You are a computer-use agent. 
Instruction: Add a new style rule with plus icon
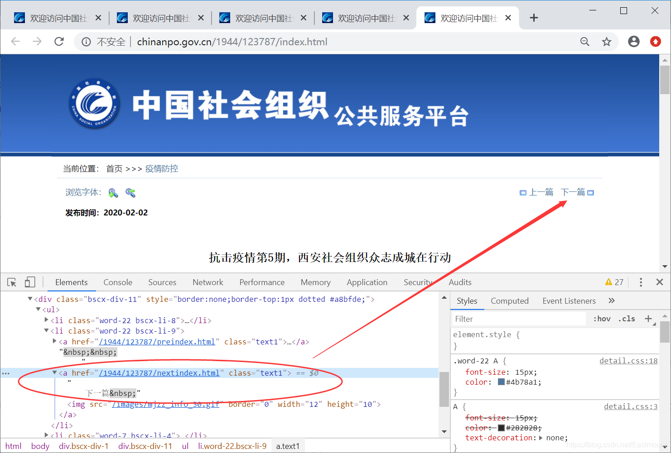point(648,319)
